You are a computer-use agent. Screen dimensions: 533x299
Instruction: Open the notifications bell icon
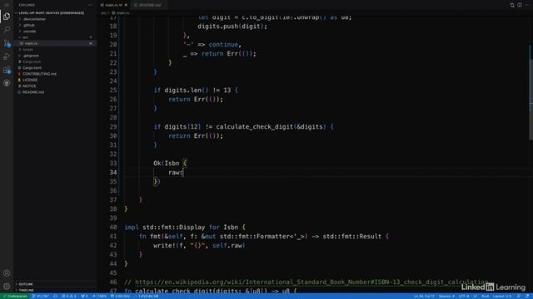coord(527,297)
